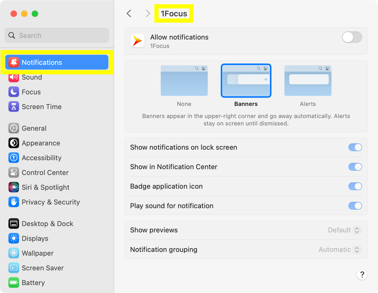Click in the Search field

coord(57,35)
